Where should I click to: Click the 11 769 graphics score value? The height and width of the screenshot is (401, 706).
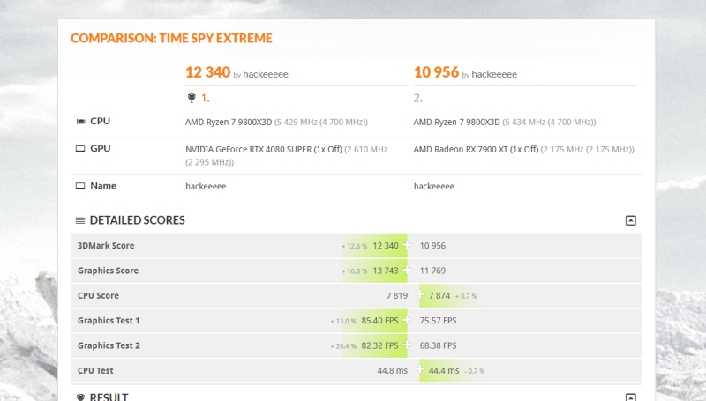(x=432, y=271)
